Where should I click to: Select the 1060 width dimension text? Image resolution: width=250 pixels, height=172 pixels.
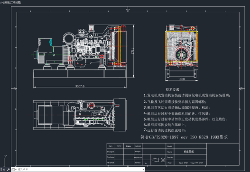[181, 79]
